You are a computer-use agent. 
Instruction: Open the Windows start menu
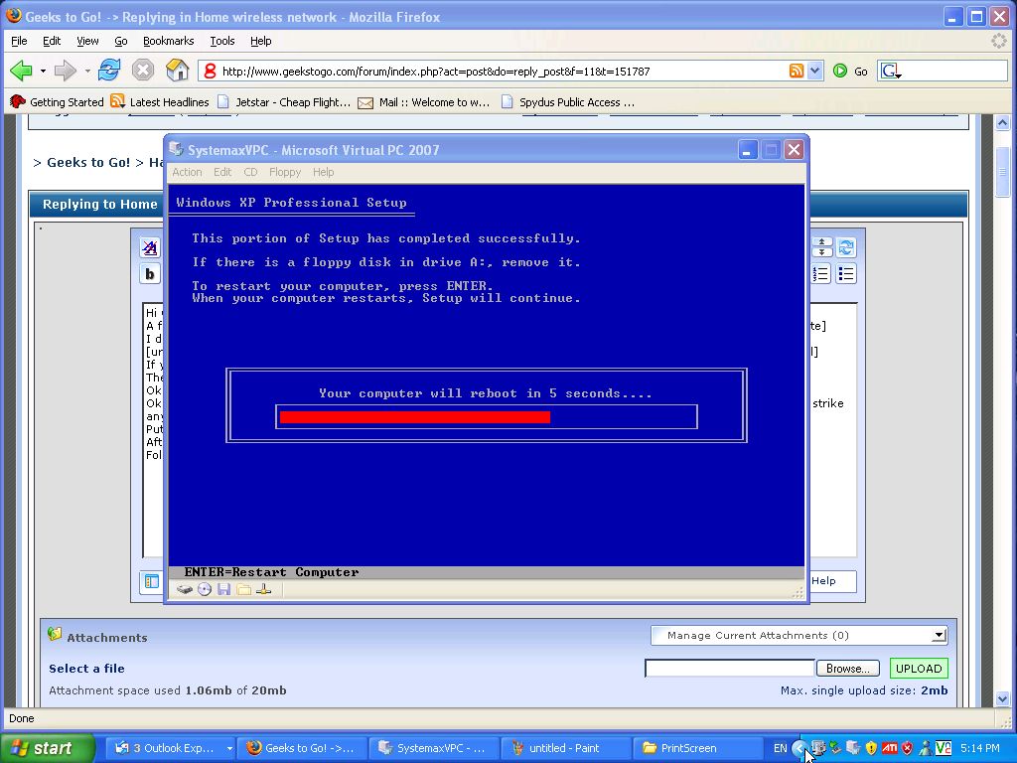48,748
